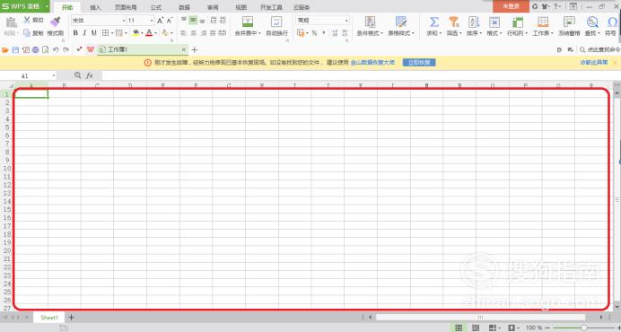
Task: Open the Formulas ribbon tab
Action: point(156,7)
